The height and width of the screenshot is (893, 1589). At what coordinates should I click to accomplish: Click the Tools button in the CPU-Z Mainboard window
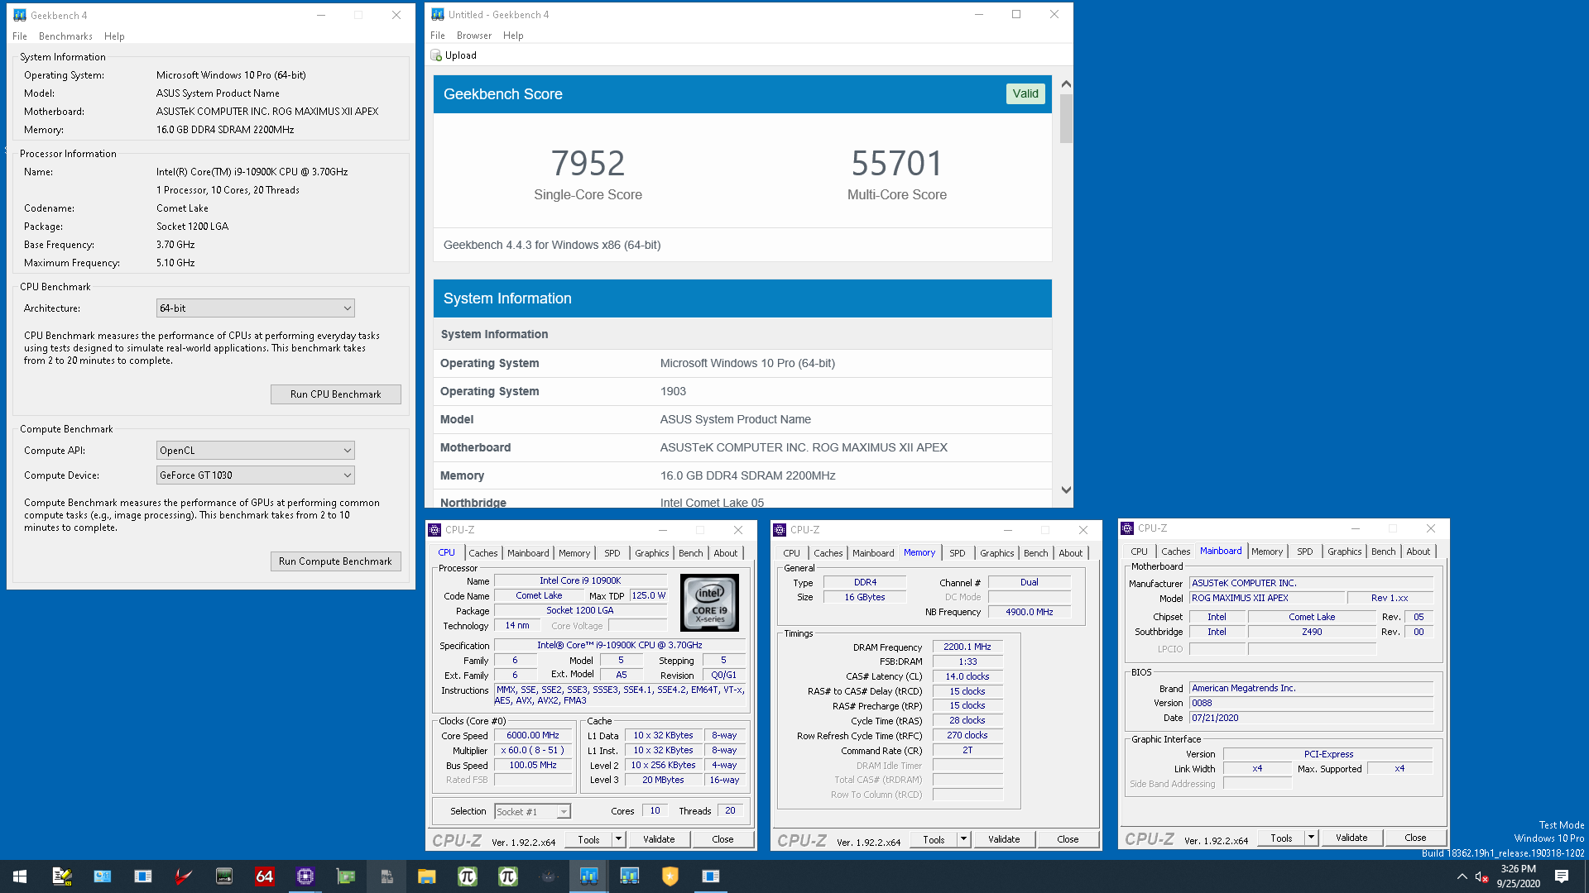tap(1281, 838)
